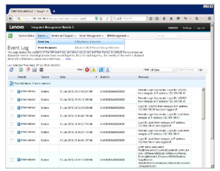This screenshot has height=171, width=220.
Task: Open the System Status page
Action: click(x=26, y=36)
